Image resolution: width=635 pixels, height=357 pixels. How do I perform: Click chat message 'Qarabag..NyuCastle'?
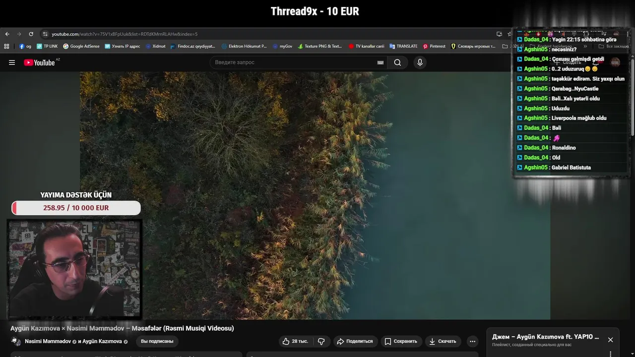pyautogui.click(x=575, y=89)
